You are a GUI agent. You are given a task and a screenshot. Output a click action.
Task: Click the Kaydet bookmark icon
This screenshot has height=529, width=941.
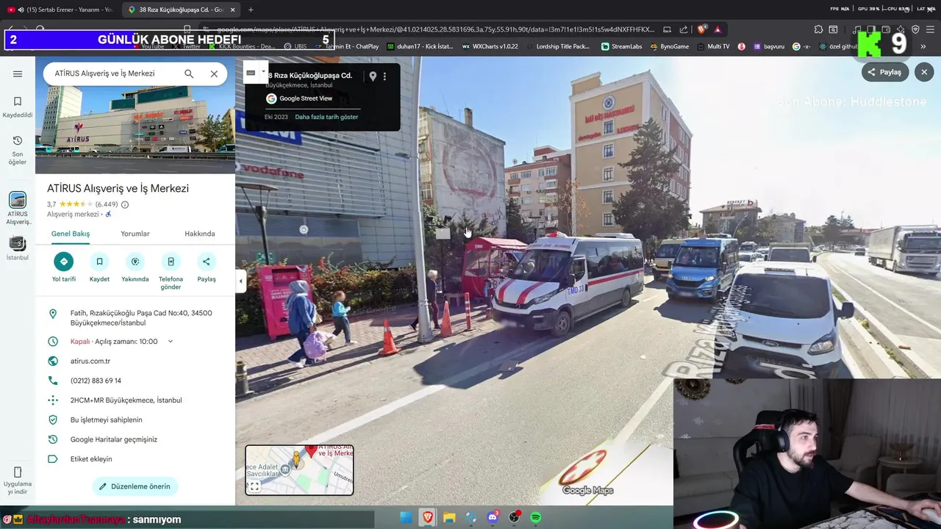99,262
